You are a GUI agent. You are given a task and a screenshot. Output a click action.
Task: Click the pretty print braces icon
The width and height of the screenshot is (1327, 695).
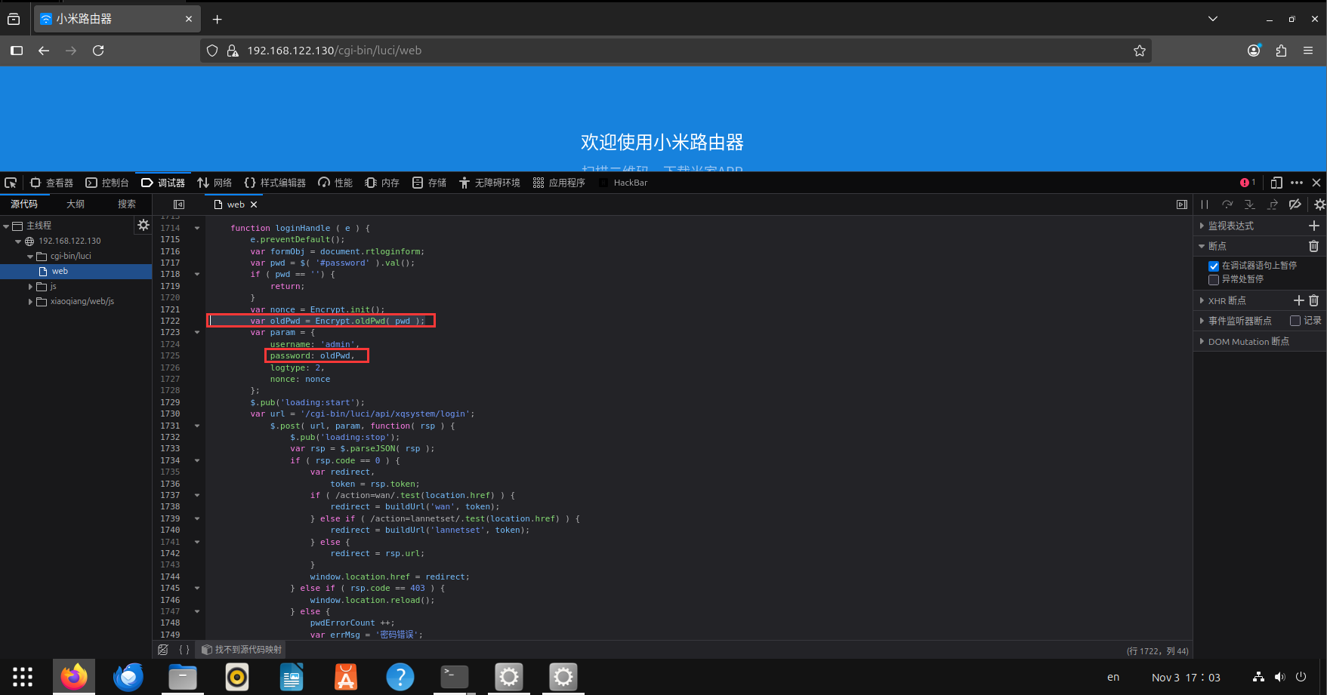(x=184, y=650)
